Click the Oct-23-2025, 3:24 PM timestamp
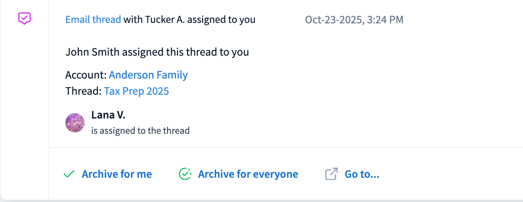The width and height of the screenshot is (523, 202). (354, 20)
